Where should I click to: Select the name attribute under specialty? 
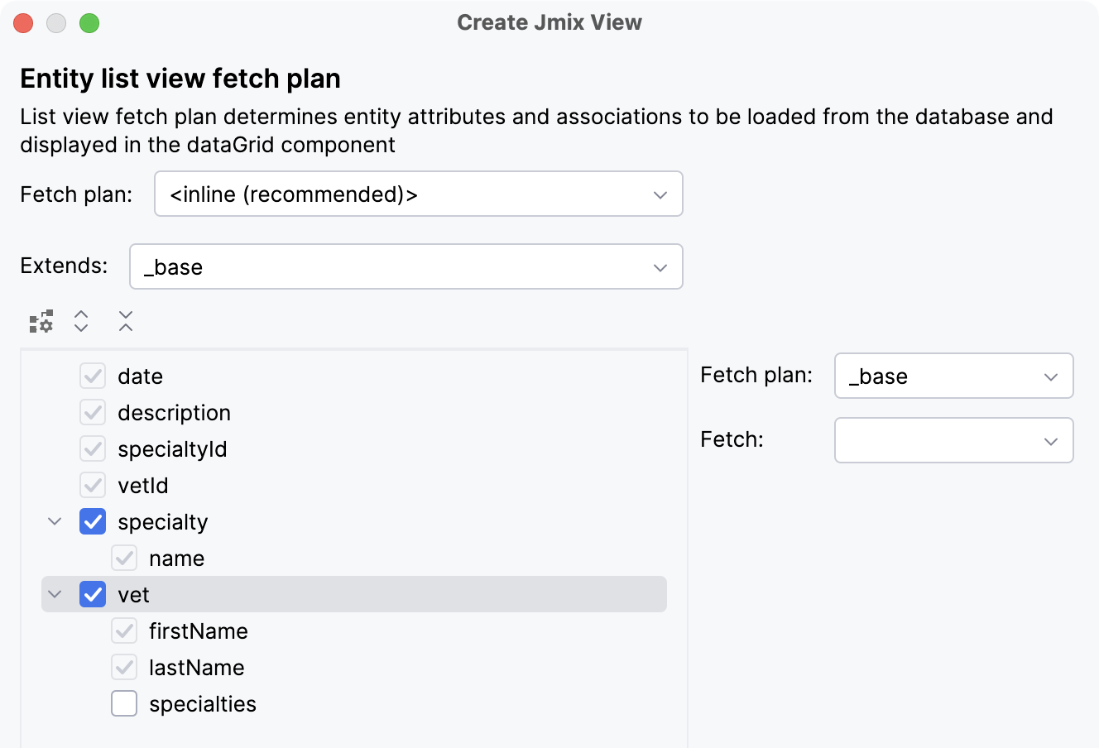coord(177,559)
